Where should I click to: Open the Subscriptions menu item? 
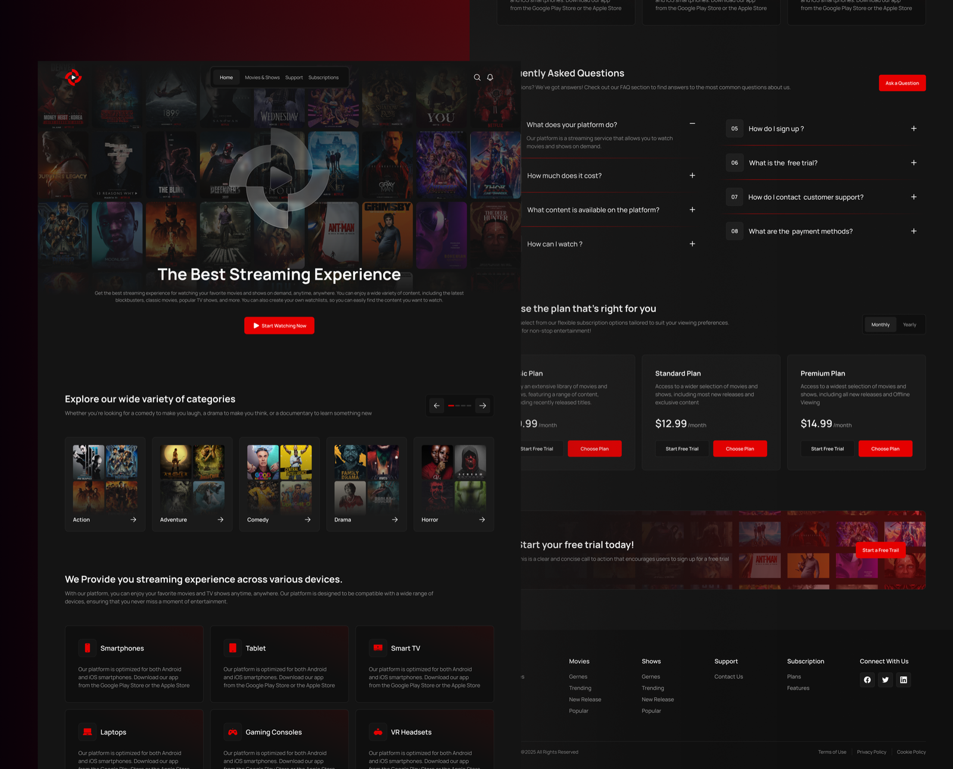(323, 77)
